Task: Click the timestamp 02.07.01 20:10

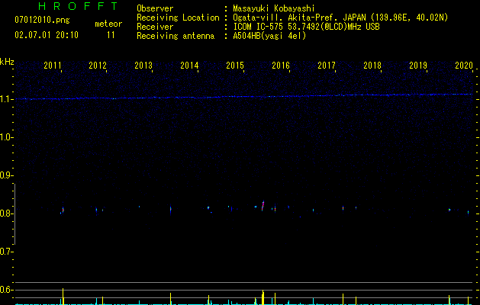Action: 47,35
